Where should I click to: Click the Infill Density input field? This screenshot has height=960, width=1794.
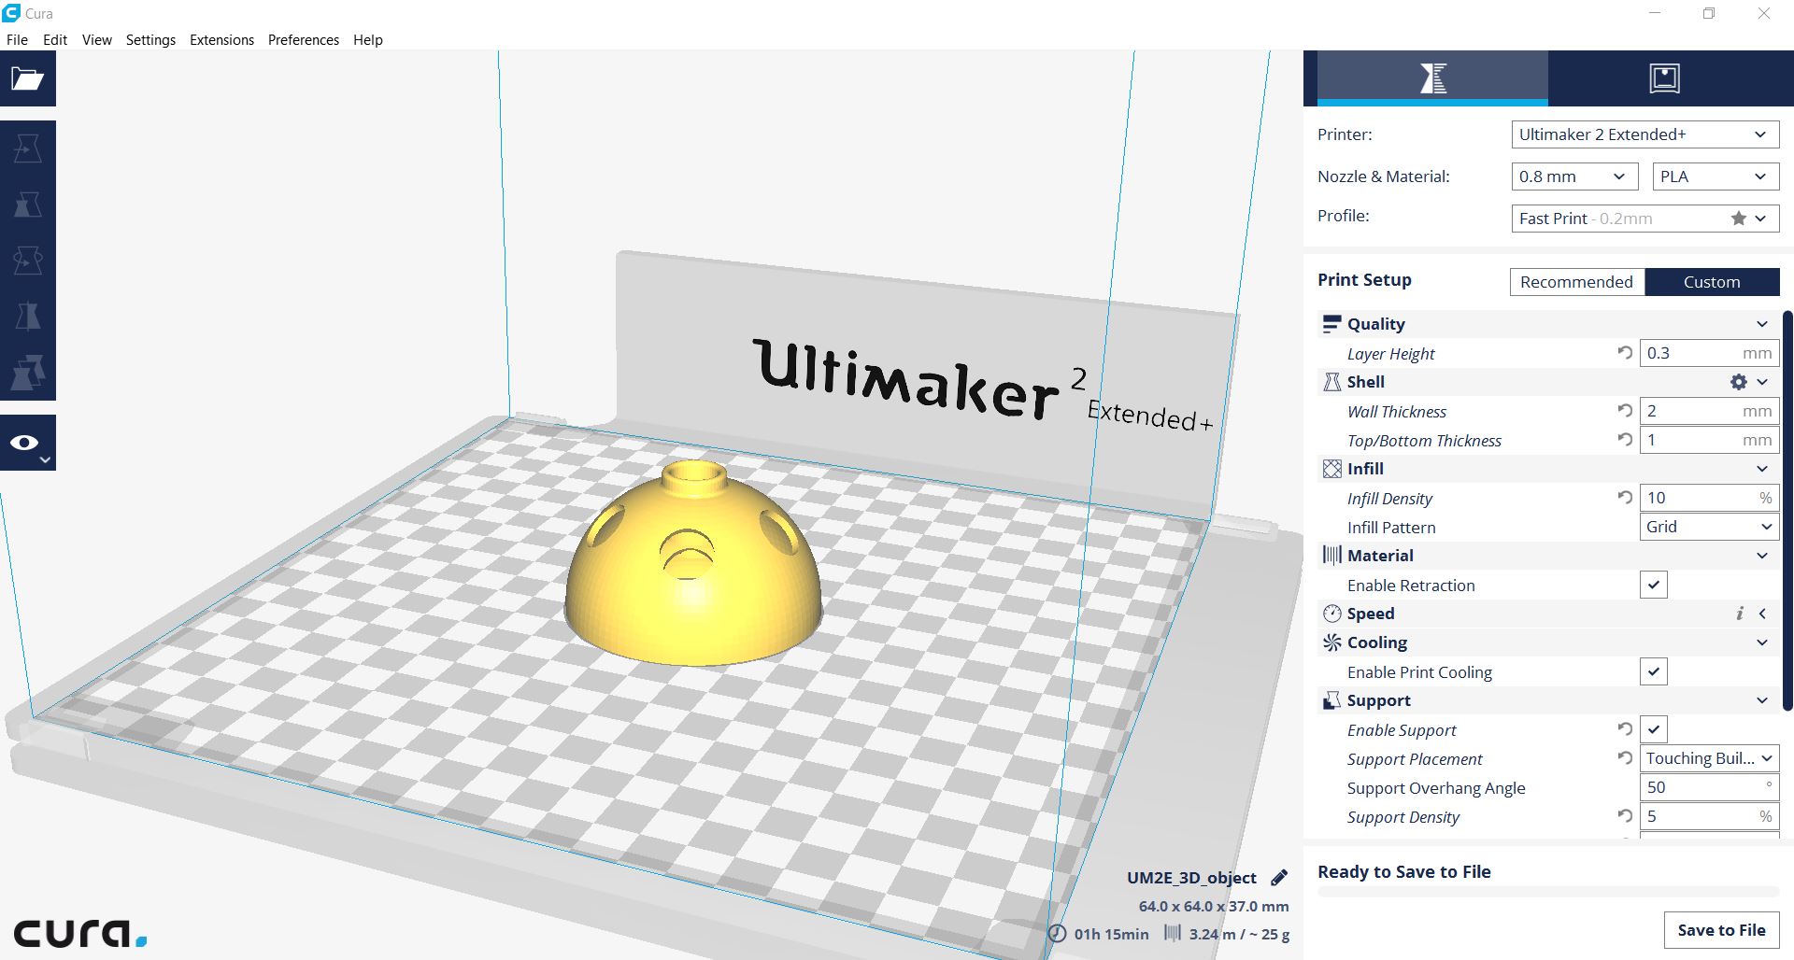pos(1709,498)
